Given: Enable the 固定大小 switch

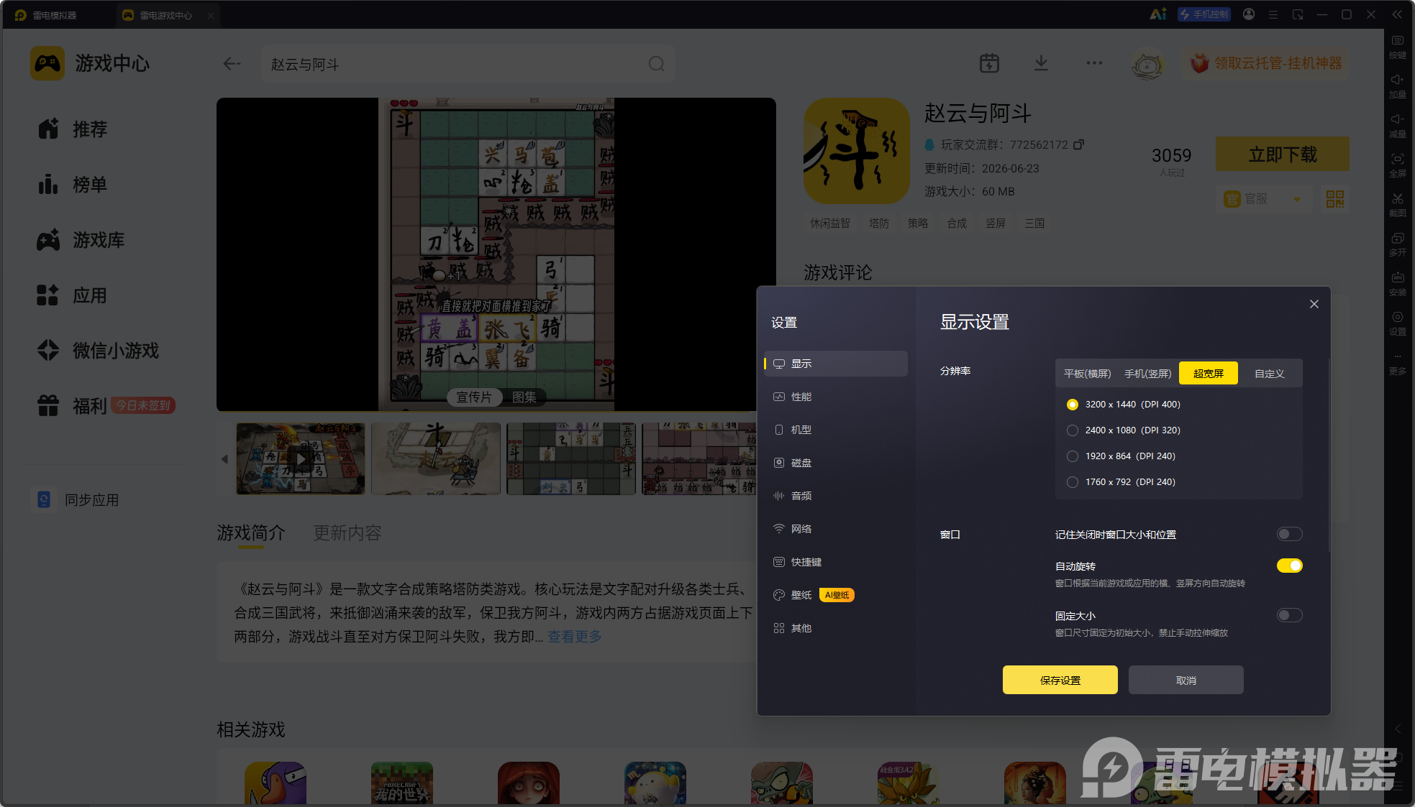Looking at the screenshot, I should [x=1289, y=615].
